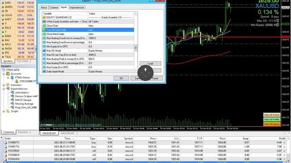This screenshot has width=291, height=163.
Task: Select the Inputs tab
Action: (64, 7)
